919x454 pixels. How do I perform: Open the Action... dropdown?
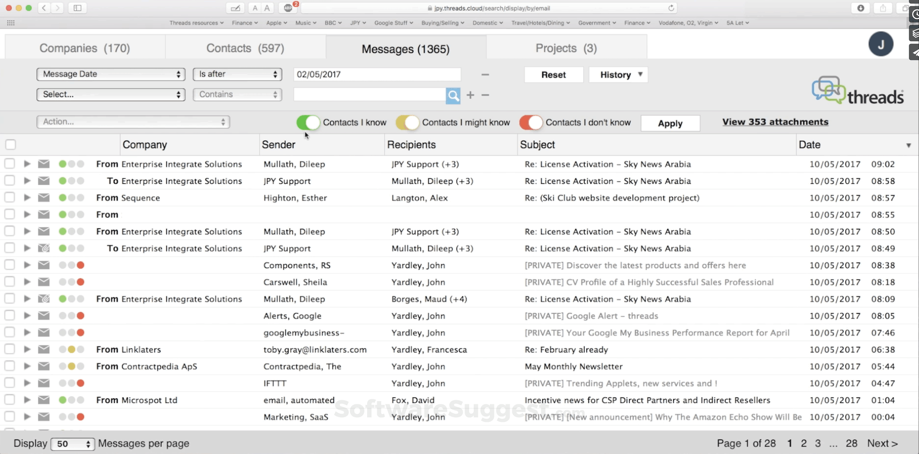pyautogui.click(x=133, y=122)
